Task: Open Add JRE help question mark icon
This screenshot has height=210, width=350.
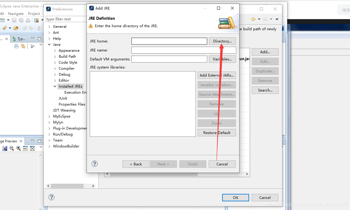Action: (95, 164)
